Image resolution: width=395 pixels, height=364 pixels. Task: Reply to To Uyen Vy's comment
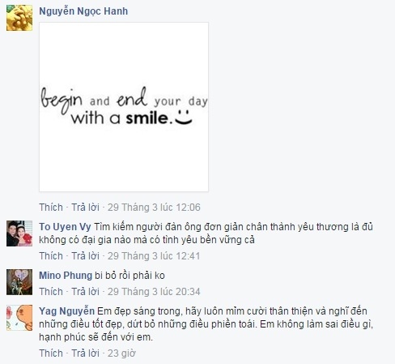pyautogui.click(x=85, y=256)
